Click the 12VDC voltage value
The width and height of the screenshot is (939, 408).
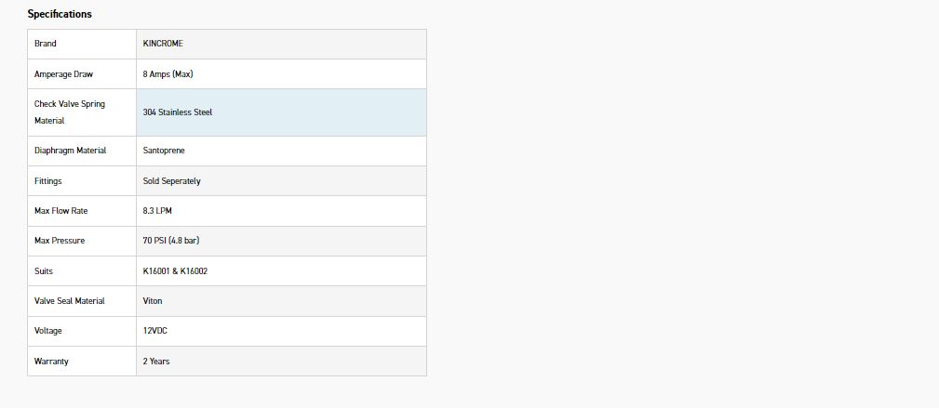click(x=155, y=331)
